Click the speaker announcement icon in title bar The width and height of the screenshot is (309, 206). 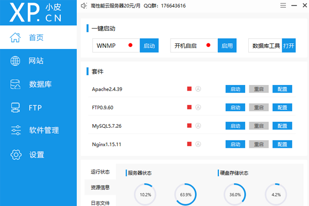pos(84,6)
